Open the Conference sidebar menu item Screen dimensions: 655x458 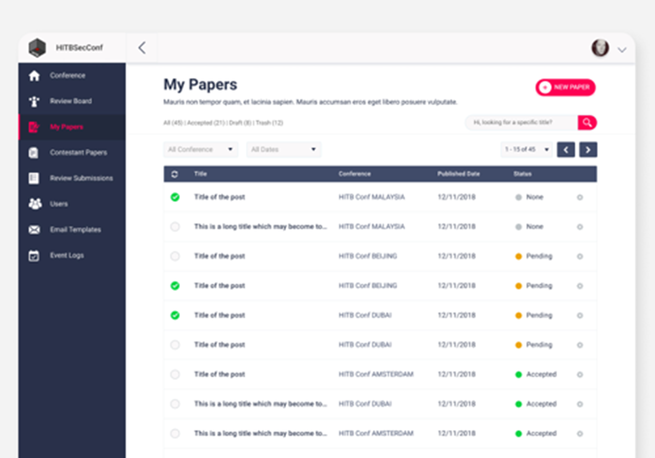coord(72,76)
